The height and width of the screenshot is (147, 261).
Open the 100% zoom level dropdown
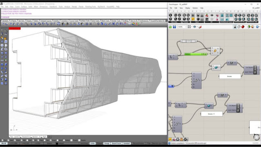pos(182,27)
